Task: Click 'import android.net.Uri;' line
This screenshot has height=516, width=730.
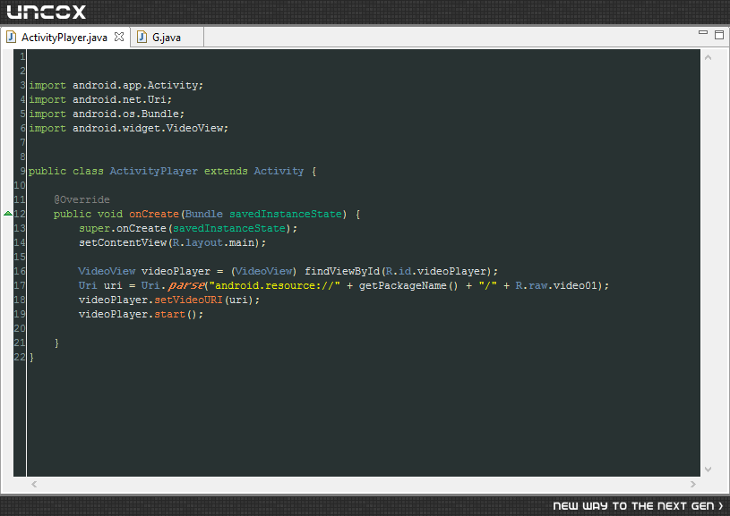Action: (100, 99)
